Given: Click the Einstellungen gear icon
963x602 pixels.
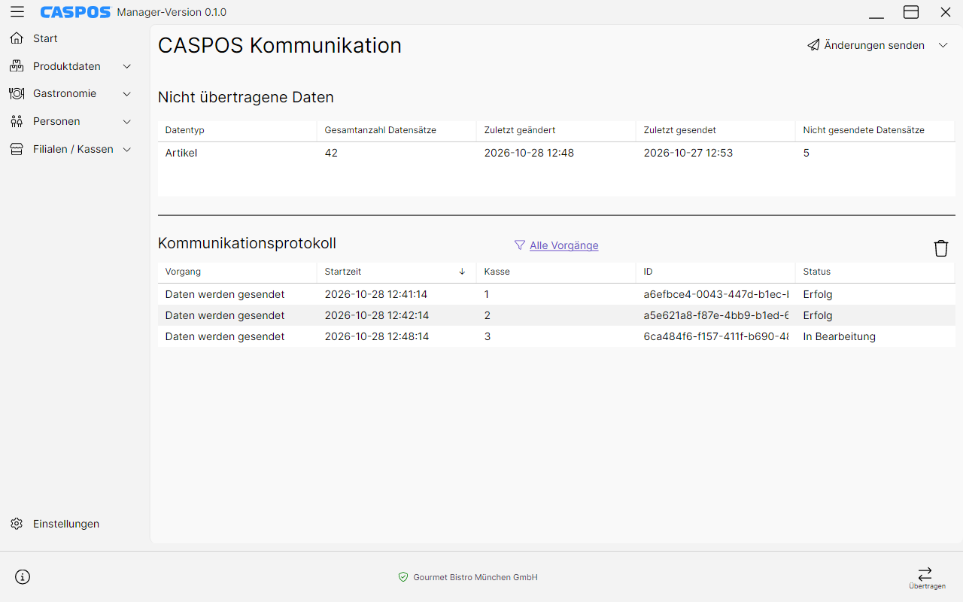Looking at the screenshot, I should click(x=17, y=524).
